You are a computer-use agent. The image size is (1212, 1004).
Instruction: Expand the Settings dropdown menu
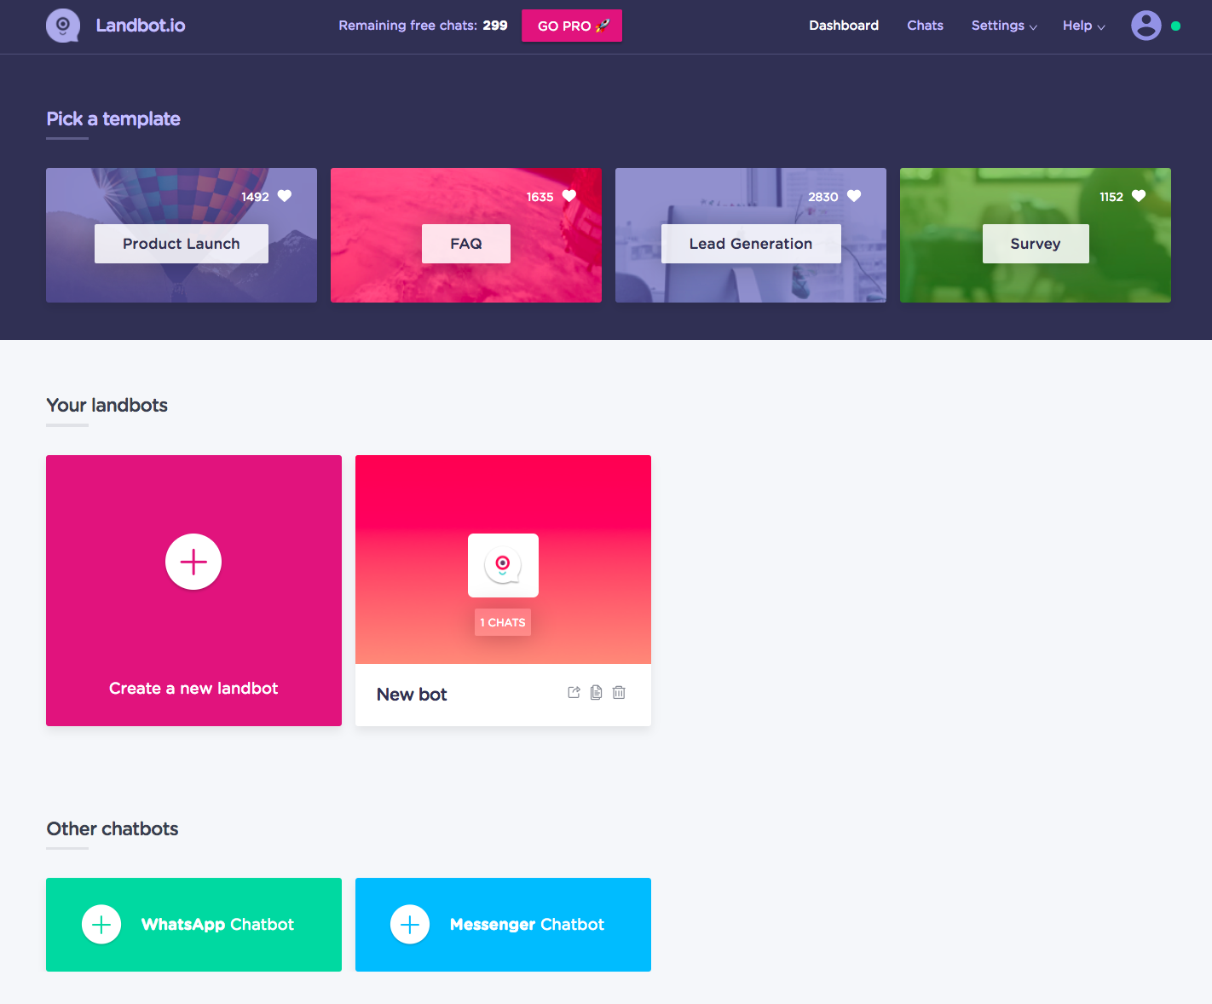pyautogui.click(x=1004, y=26)
